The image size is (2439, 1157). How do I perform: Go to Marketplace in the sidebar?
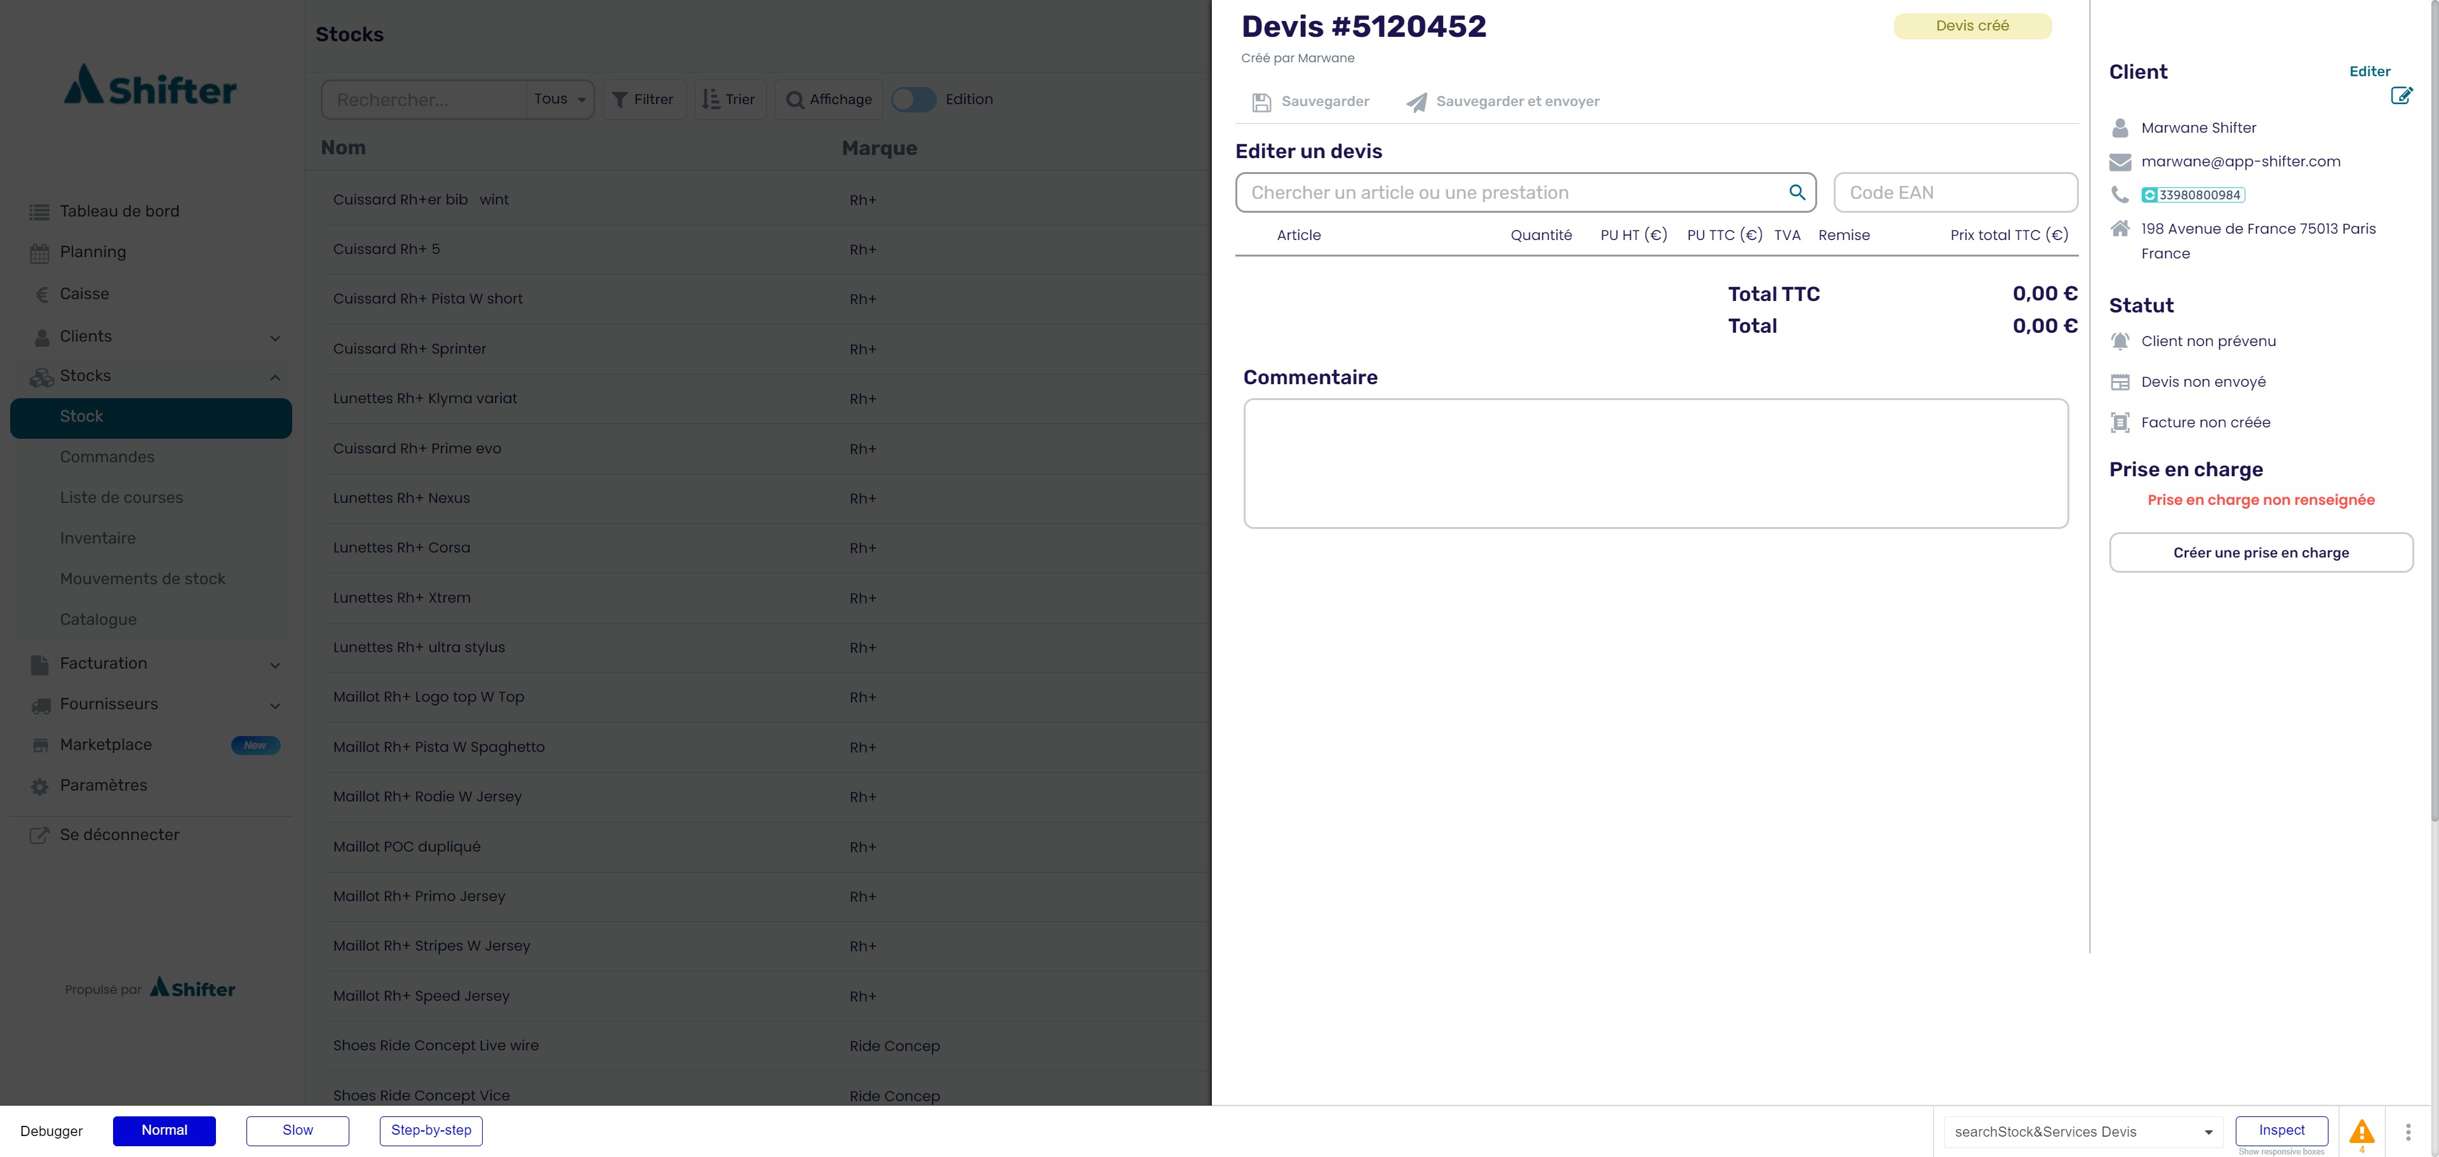pyautogui.click(x=106, y=745)
